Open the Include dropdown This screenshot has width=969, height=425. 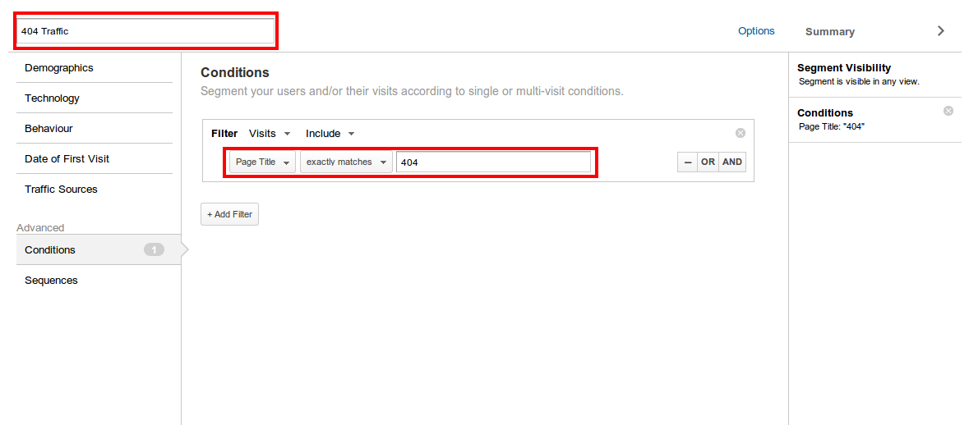[330, 134]
